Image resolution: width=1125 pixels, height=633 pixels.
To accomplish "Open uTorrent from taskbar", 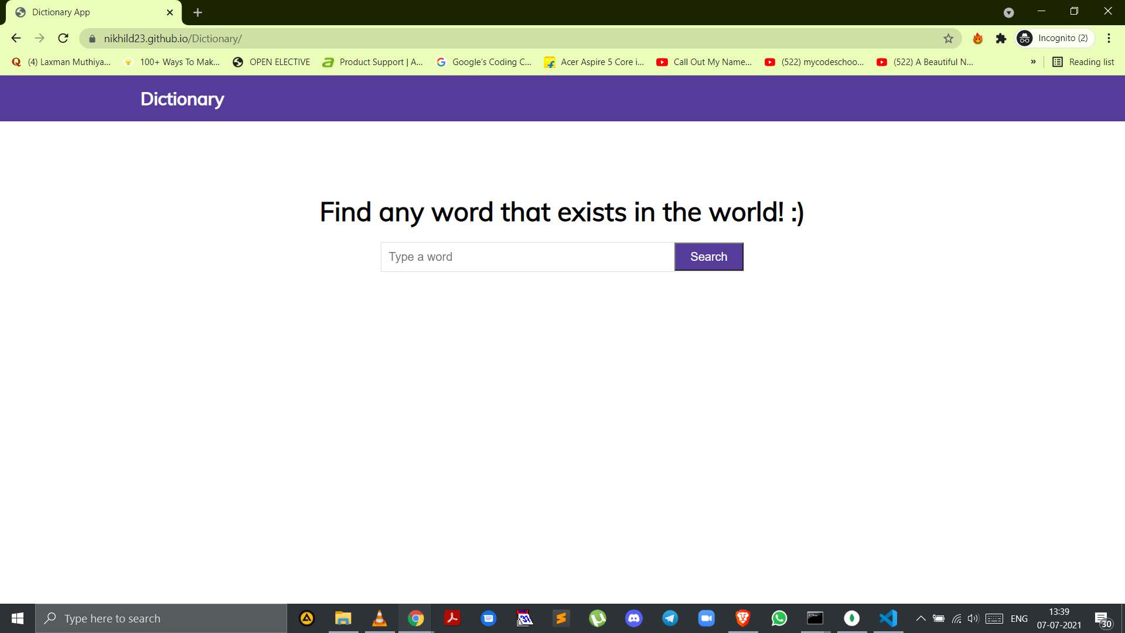I will click(x=597, y=618).
